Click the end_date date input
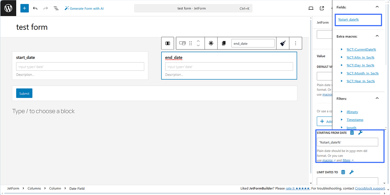The width and height of the screenshot is (390, 195). point(229,67)
